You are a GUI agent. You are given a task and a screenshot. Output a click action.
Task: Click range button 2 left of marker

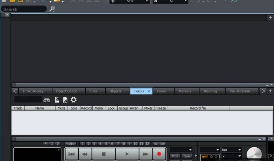tap(58, 144)
